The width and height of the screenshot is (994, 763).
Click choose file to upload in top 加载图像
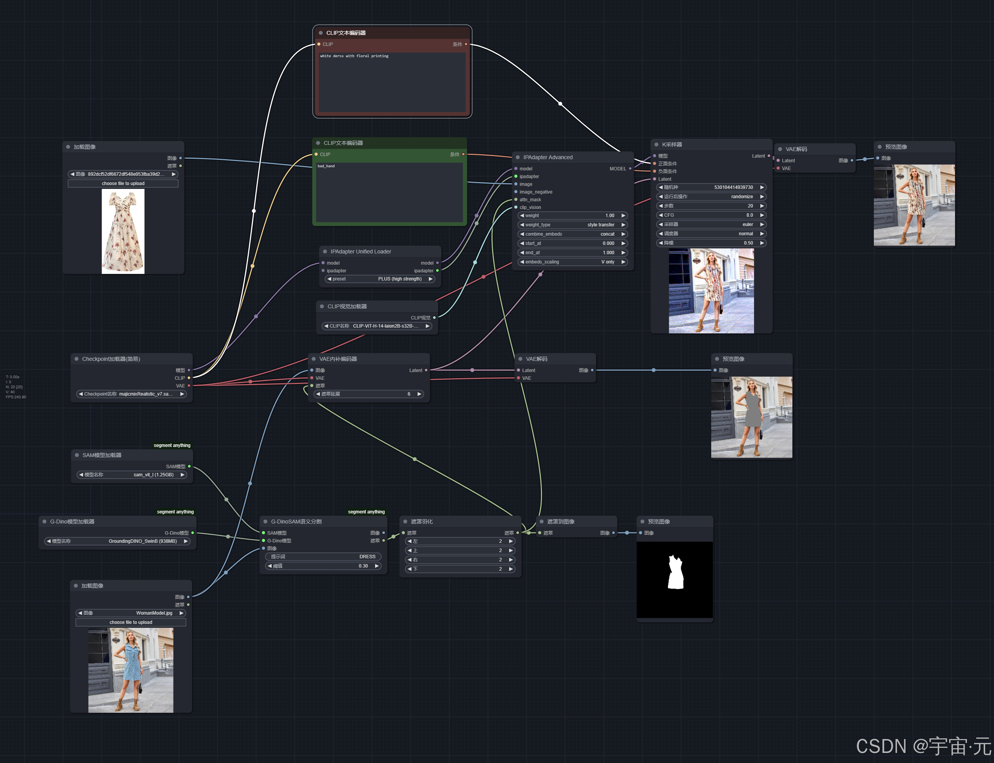123,184
